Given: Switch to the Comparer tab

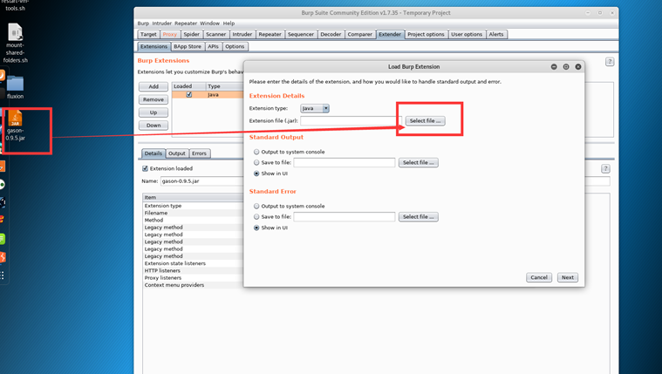Looking at the screenshot, I should point(359,34).
